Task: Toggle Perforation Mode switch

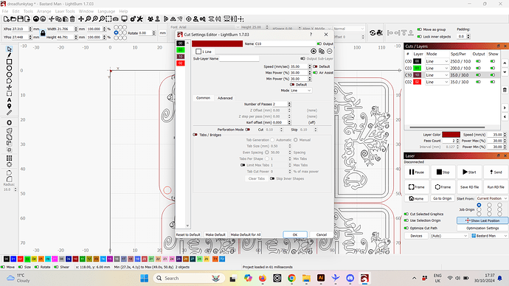Action: pyautogui.click(x=248, y=130)
